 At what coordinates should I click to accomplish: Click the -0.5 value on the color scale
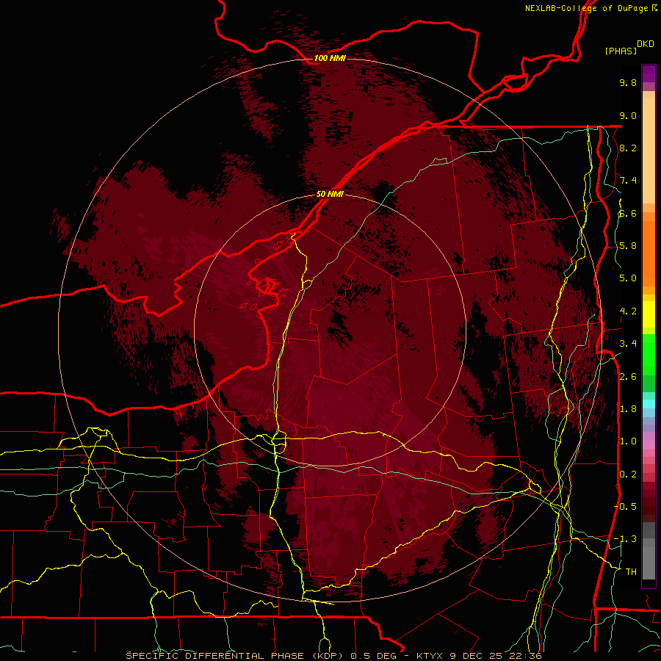pos(625,506)
